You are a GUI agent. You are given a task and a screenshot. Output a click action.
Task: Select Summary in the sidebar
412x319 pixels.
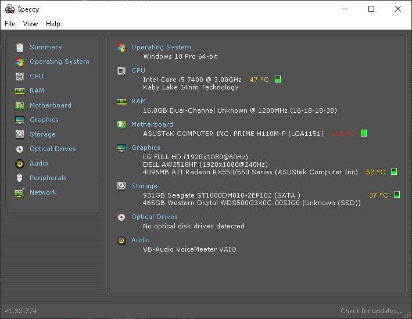click(x=46, y=47)
